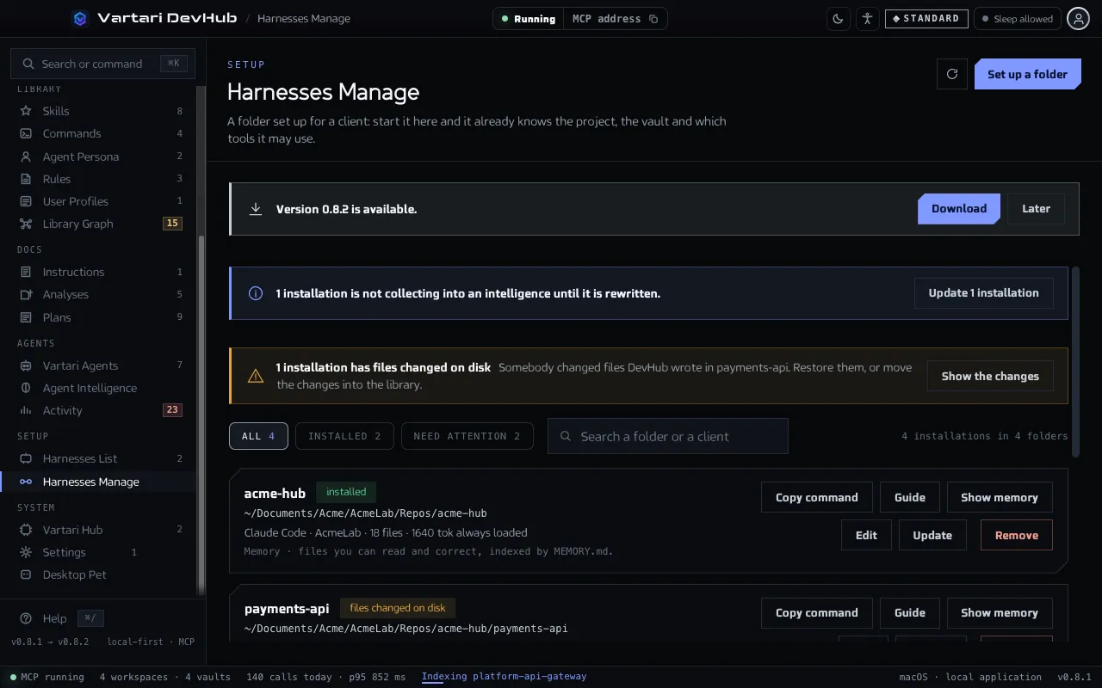
Task: Click in the Search or command box
Action: coord(102,64)
